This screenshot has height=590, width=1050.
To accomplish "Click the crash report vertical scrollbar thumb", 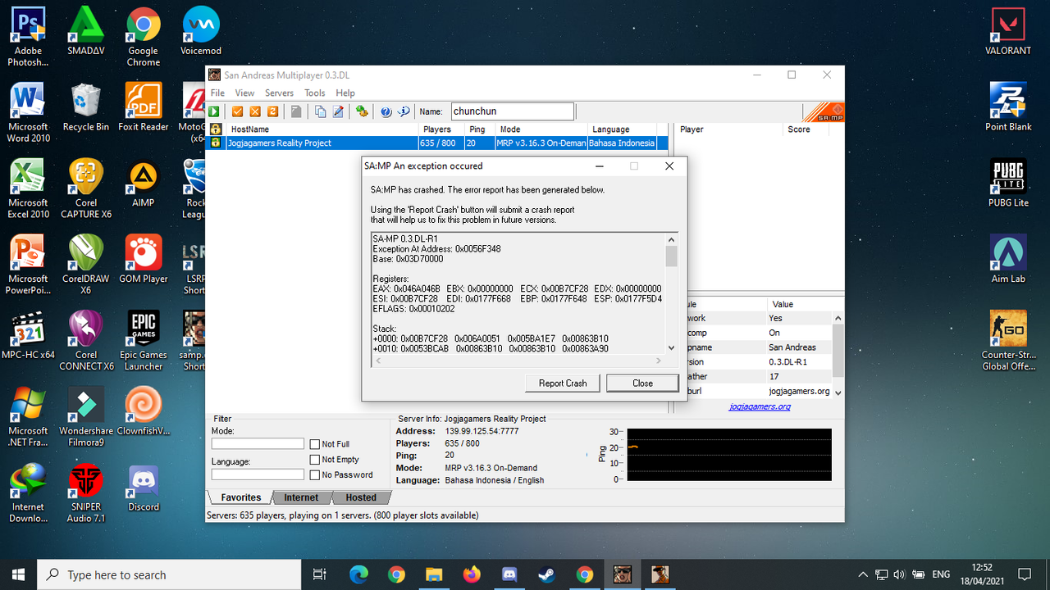I will coord(671,256).
